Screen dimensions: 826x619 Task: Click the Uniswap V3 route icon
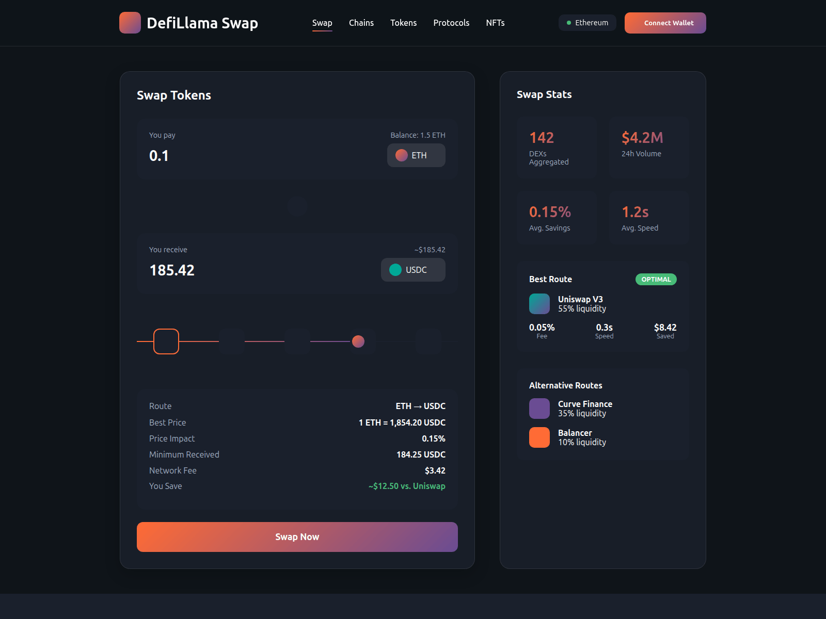[539, 304]
